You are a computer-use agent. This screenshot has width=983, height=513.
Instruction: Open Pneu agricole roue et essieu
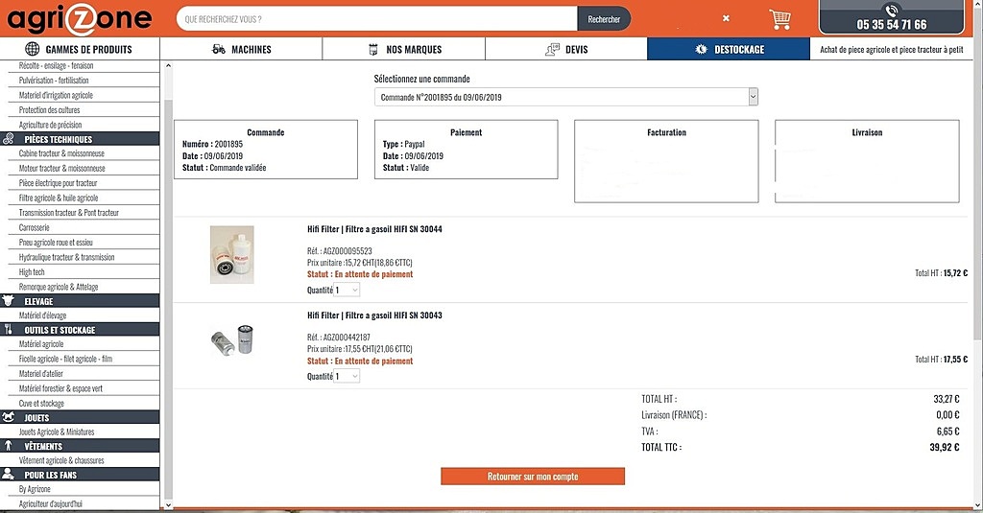tap(56, 243)
